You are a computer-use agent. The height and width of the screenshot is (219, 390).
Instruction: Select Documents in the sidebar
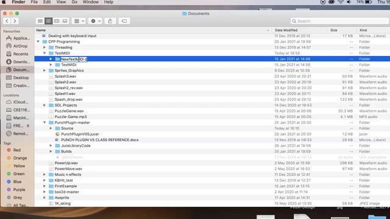click(x=18, y=70)
